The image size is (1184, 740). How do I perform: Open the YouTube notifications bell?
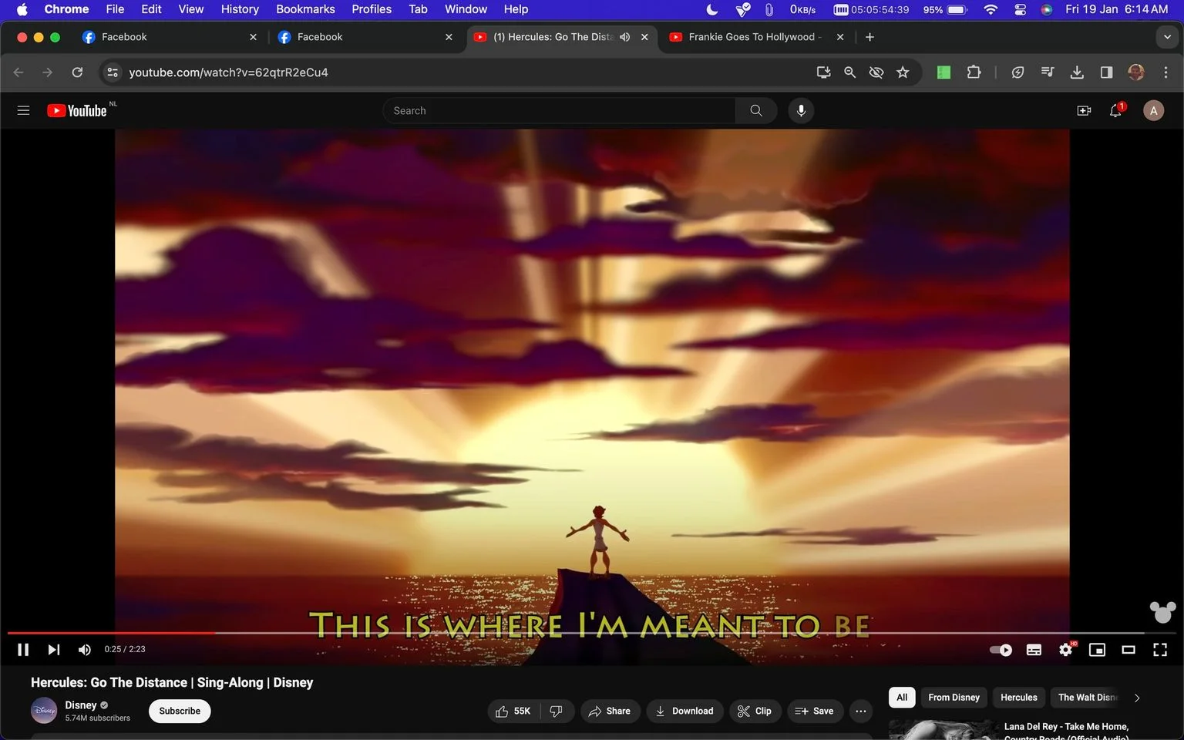click(1115, 111)
